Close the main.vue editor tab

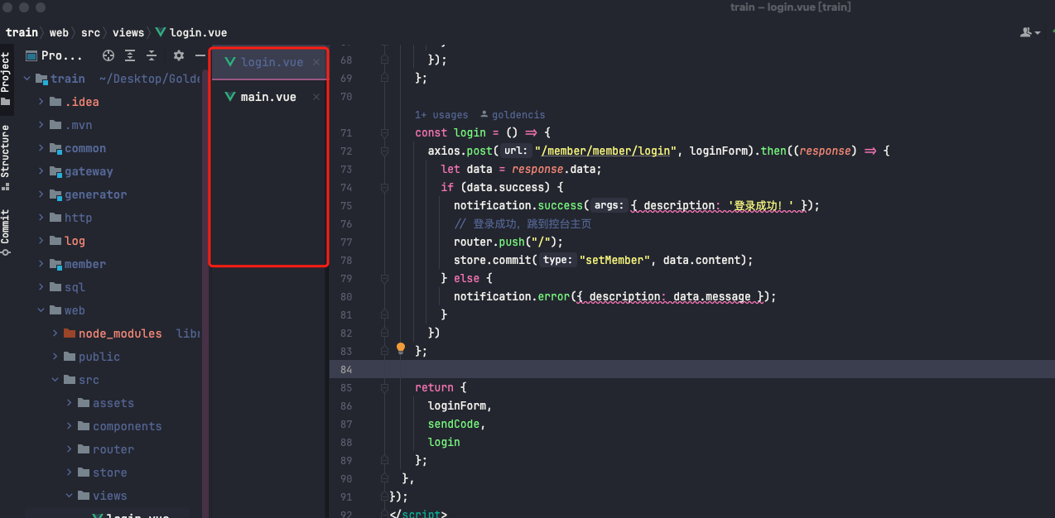316,97
